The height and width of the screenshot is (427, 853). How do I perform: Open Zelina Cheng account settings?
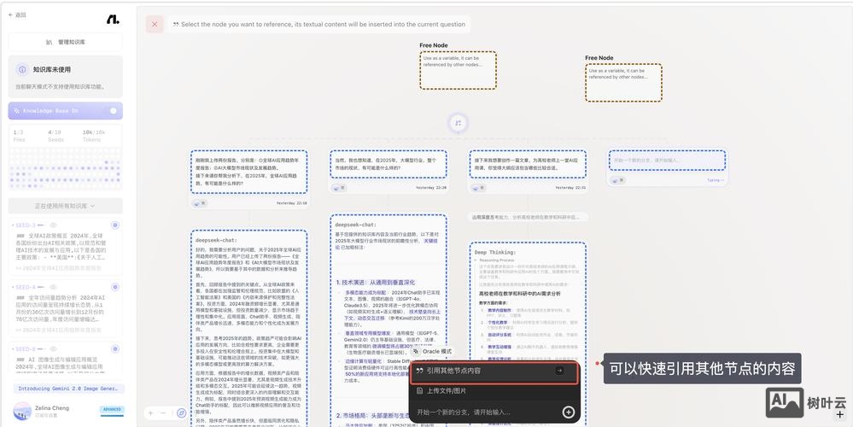tap(51, 411)
